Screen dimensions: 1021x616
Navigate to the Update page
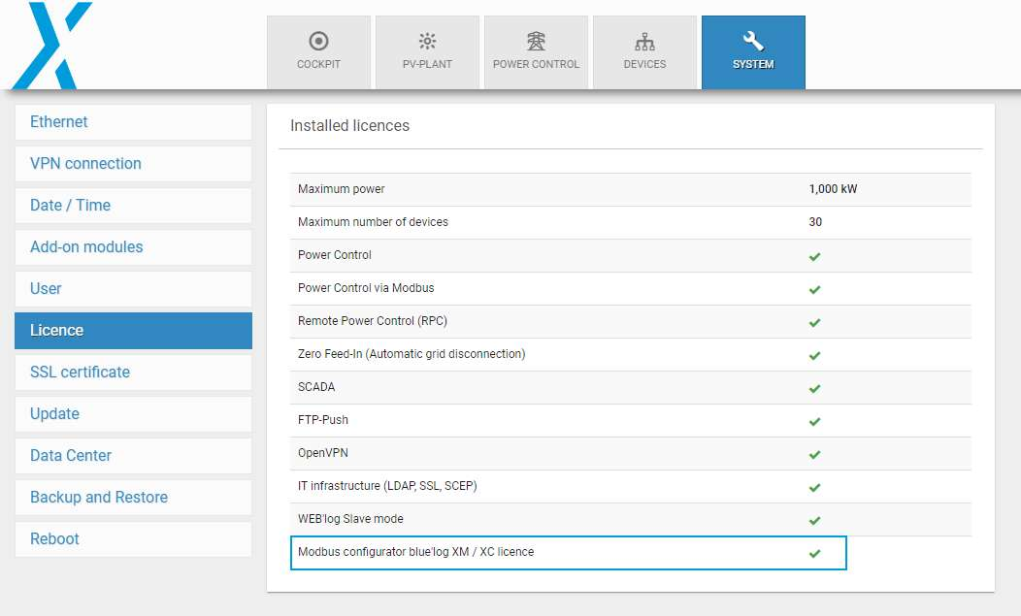(133, 414)
